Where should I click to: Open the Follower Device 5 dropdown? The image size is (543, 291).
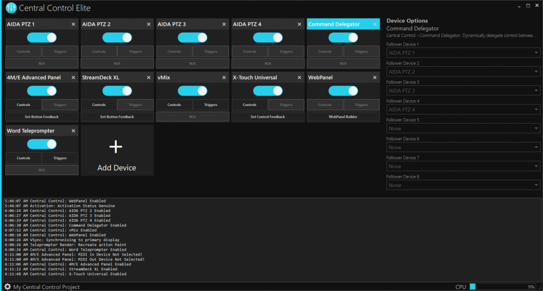(x=463, y=128)
